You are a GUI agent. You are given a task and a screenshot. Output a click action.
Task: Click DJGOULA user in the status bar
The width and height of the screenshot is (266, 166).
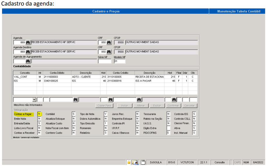click(156, 162)
